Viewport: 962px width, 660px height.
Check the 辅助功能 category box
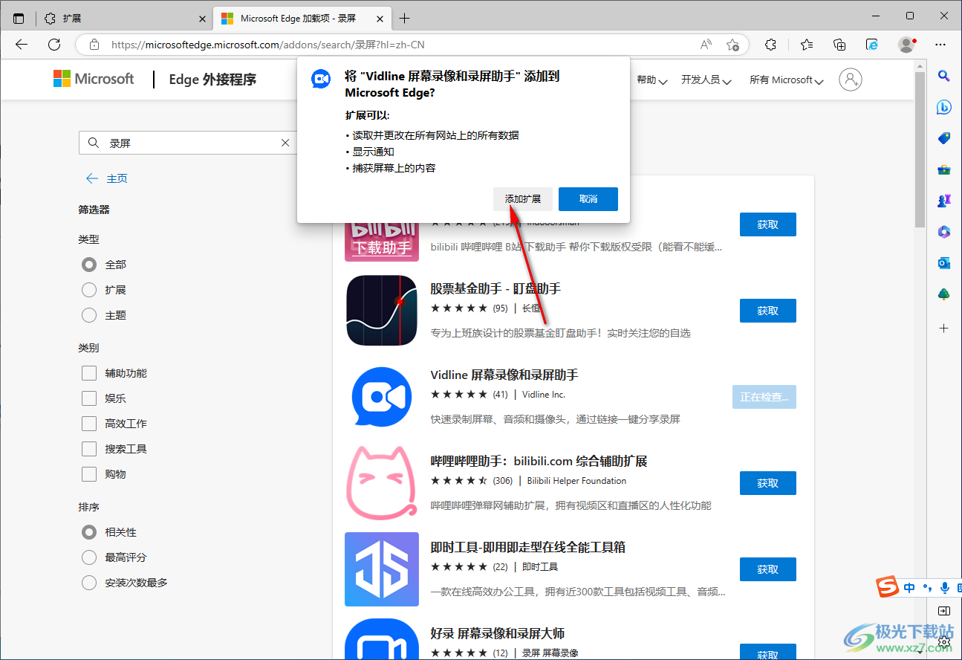(x=89, y=373)
